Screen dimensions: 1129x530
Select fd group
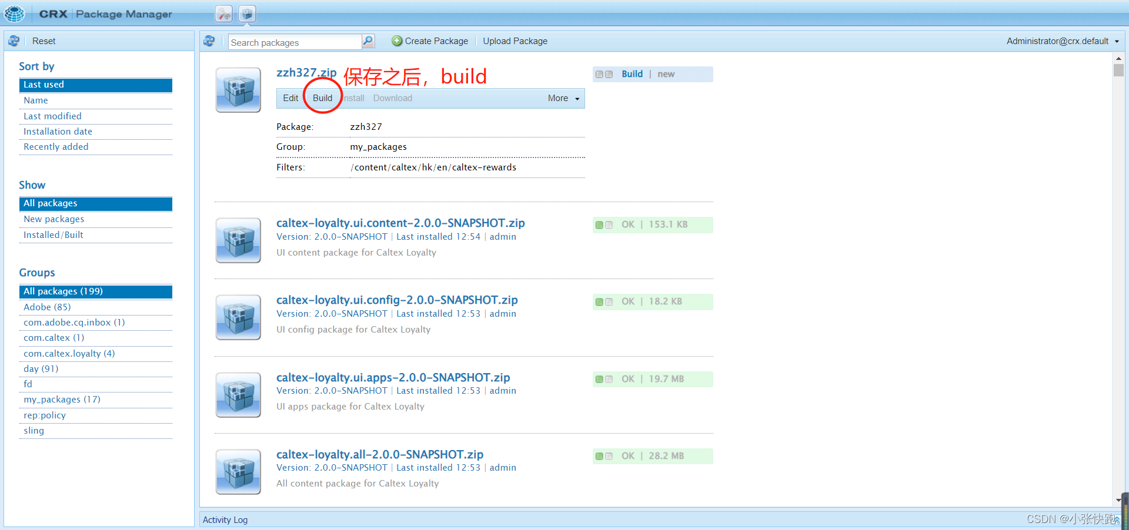coord(96,384)
